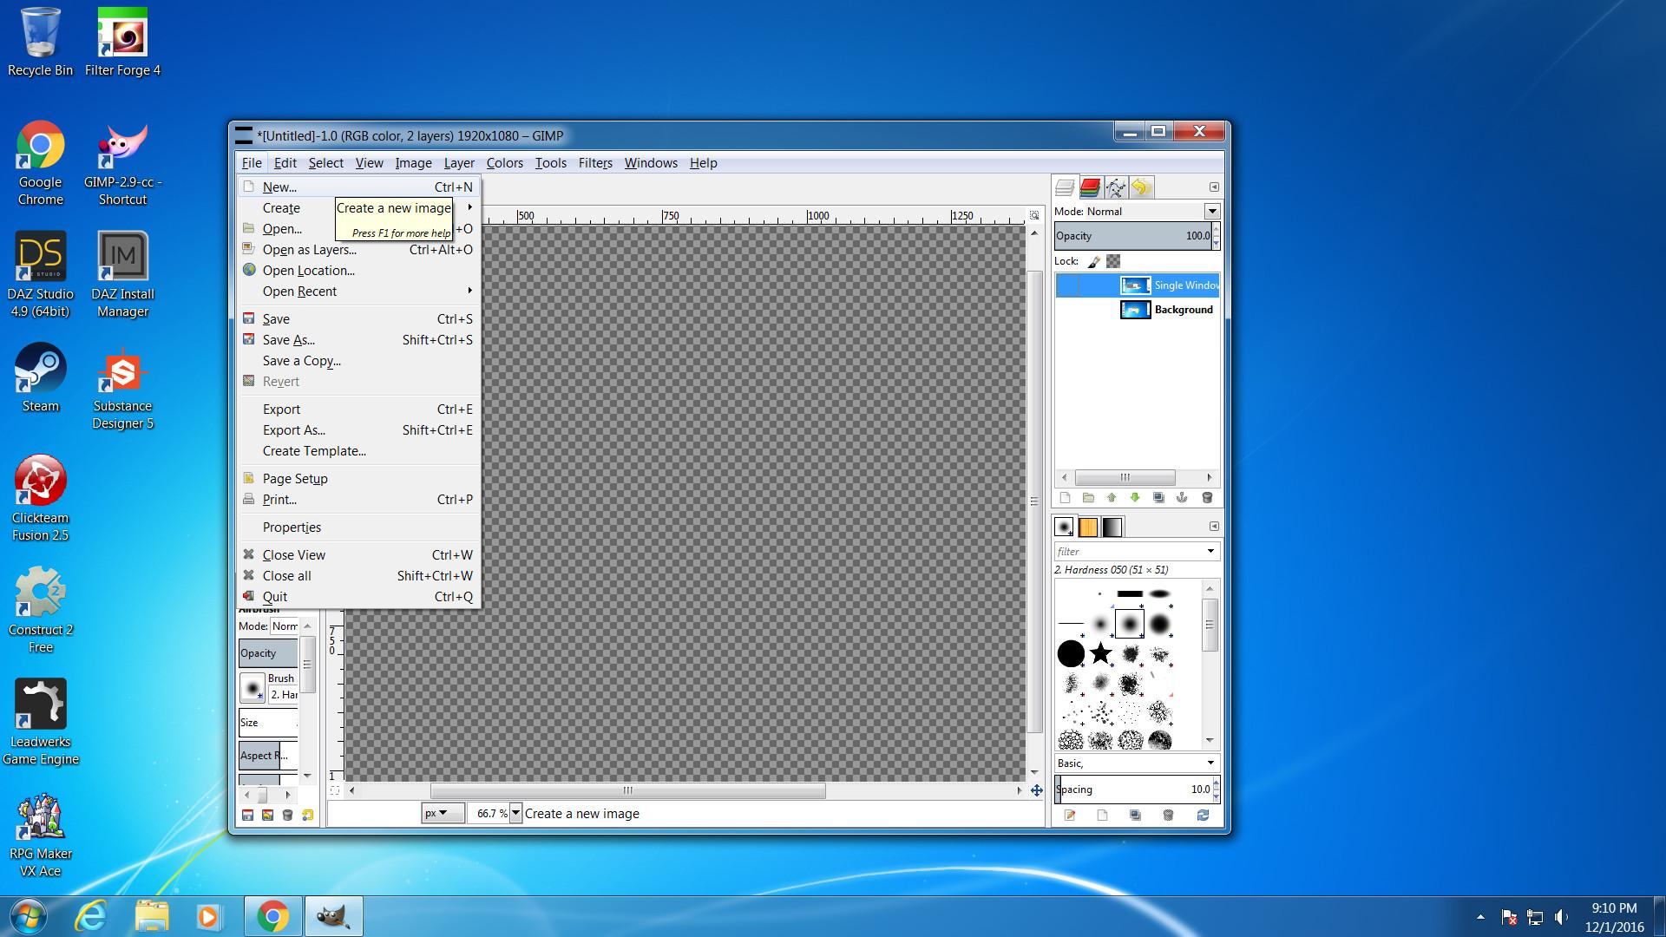Open the layer Mode Normal dropdown
The height and width of the screenshot is (937, 1666).
[x=1211, y=212]
